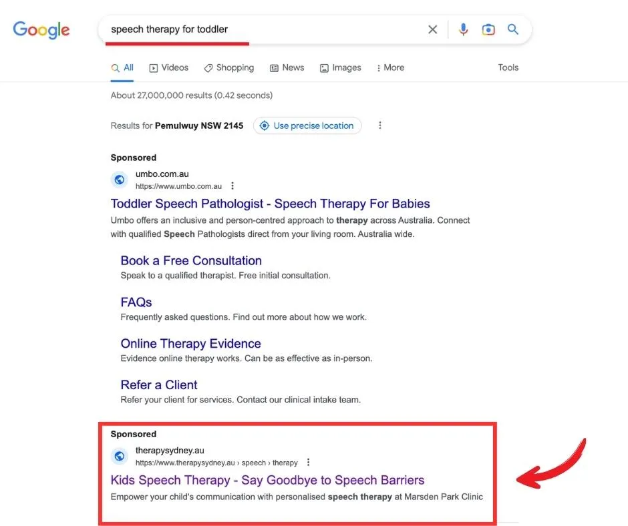Open the FAQs sitelink
628x526 pixels.
[136, 302]
